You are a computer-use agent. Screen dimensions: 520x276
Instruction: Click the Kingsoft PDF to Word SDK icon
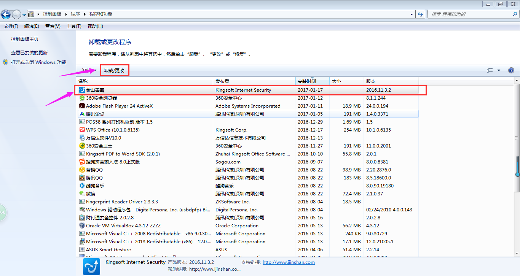(82, 154)
